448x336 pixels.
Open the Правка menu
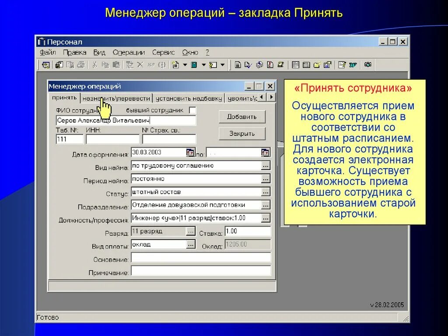[74, 53]
